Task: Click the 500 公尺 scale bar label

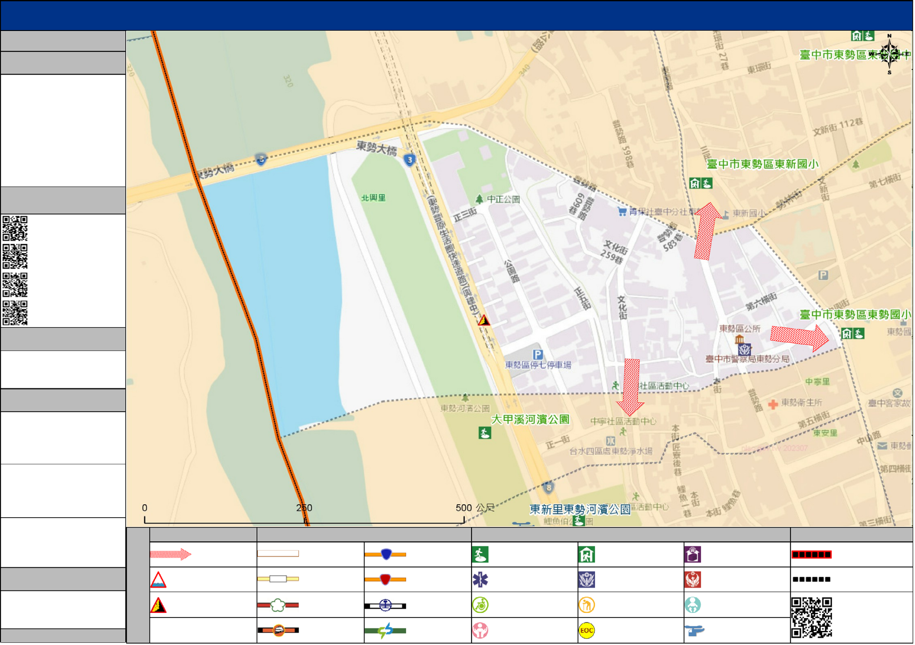Action: tap(476, 508)
